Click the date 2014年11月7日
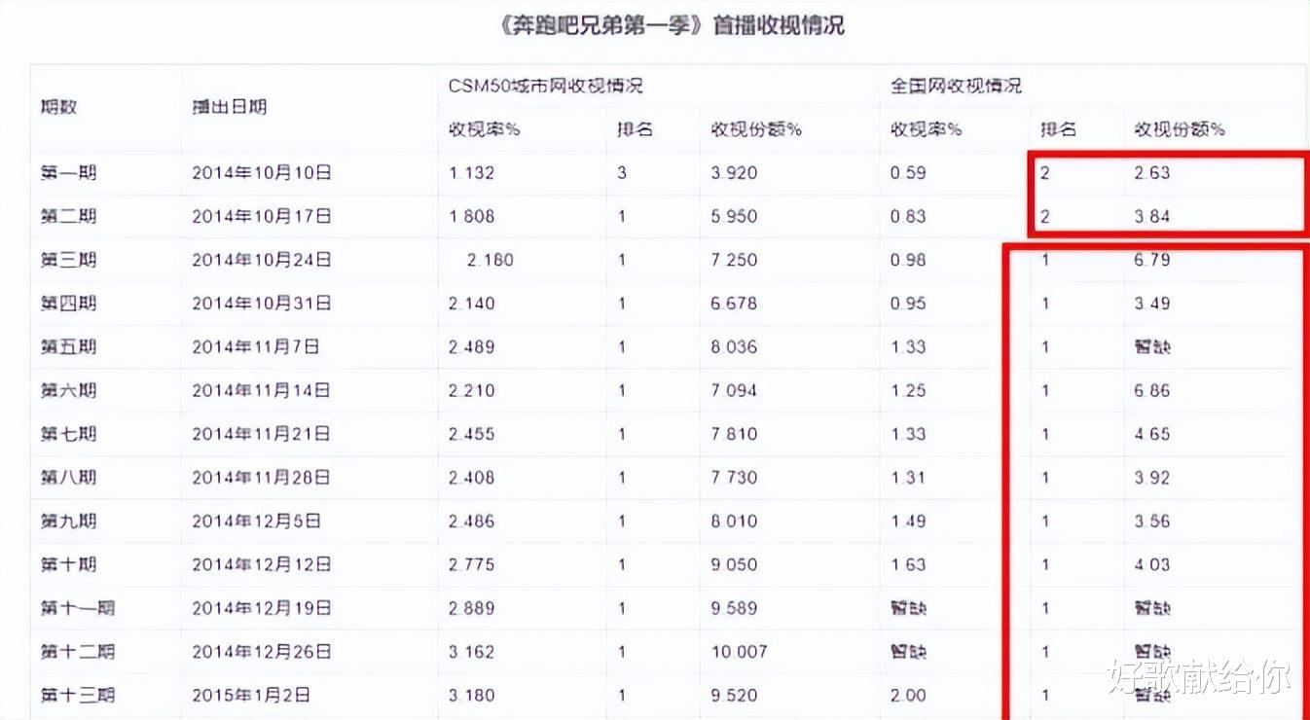1310x720 pixels. click(256, 347)
